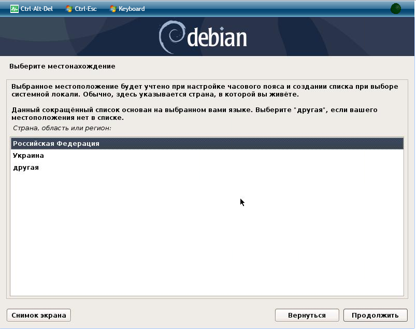This screenshot has width=416, height=329.
Task: Click the Снимок экрана button
Action: (39, 315)
